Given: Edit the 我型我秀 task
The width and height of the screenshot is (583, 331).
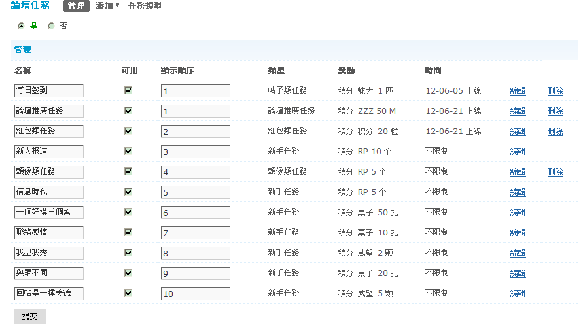Looking at the screenshot, I should 518,253.
